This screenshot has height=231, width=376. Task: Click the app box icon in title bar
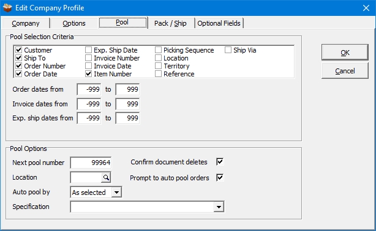click(x=7, y=8)
